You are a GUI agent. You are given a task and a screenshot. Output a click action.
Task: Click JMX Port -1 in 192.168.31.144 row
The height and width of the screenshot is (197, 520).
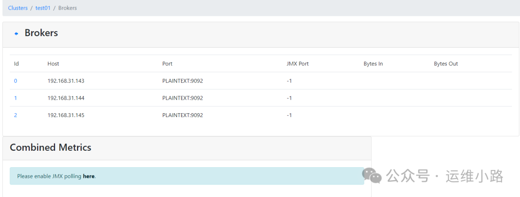coord(289,98)
